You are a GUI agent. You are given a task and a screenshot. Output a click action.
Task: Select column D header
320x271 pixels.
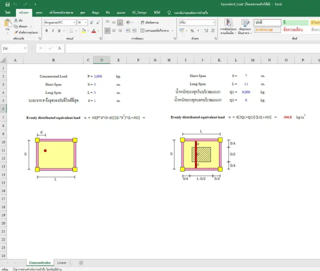pyautogui.click(x=101, y=60)
